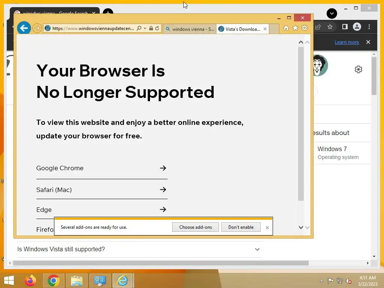The width and height of the screenshot is (384, 288).
Task: Open the Action Center flag icon
Action: click(330, 281)
